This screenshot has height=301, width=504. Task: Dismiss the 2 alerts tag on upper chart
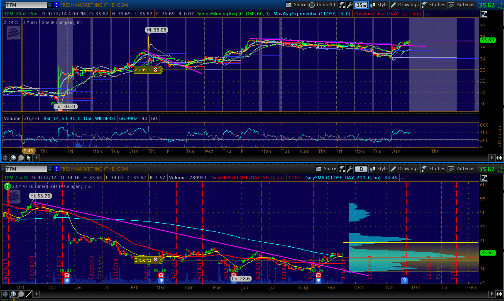tap(156, 70)
